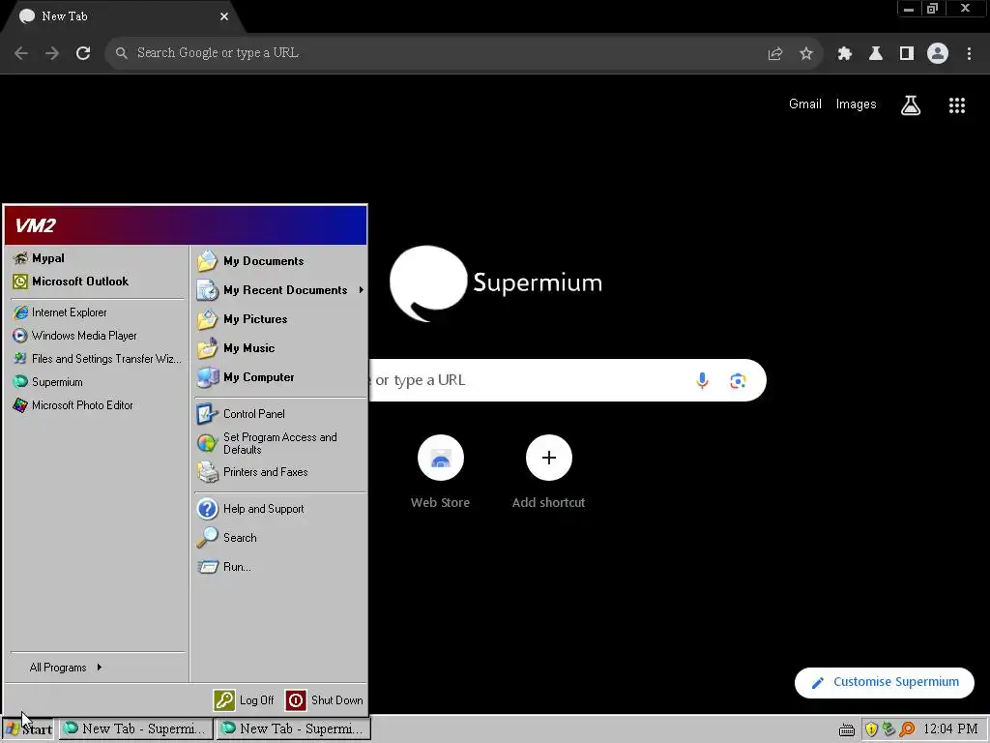Click the orange magnifier tray icon
The width and height of the screenshot is (990, 743).
tap(907, 729)
